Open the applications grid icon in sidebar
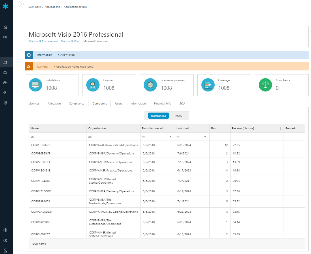 point(5,37)
